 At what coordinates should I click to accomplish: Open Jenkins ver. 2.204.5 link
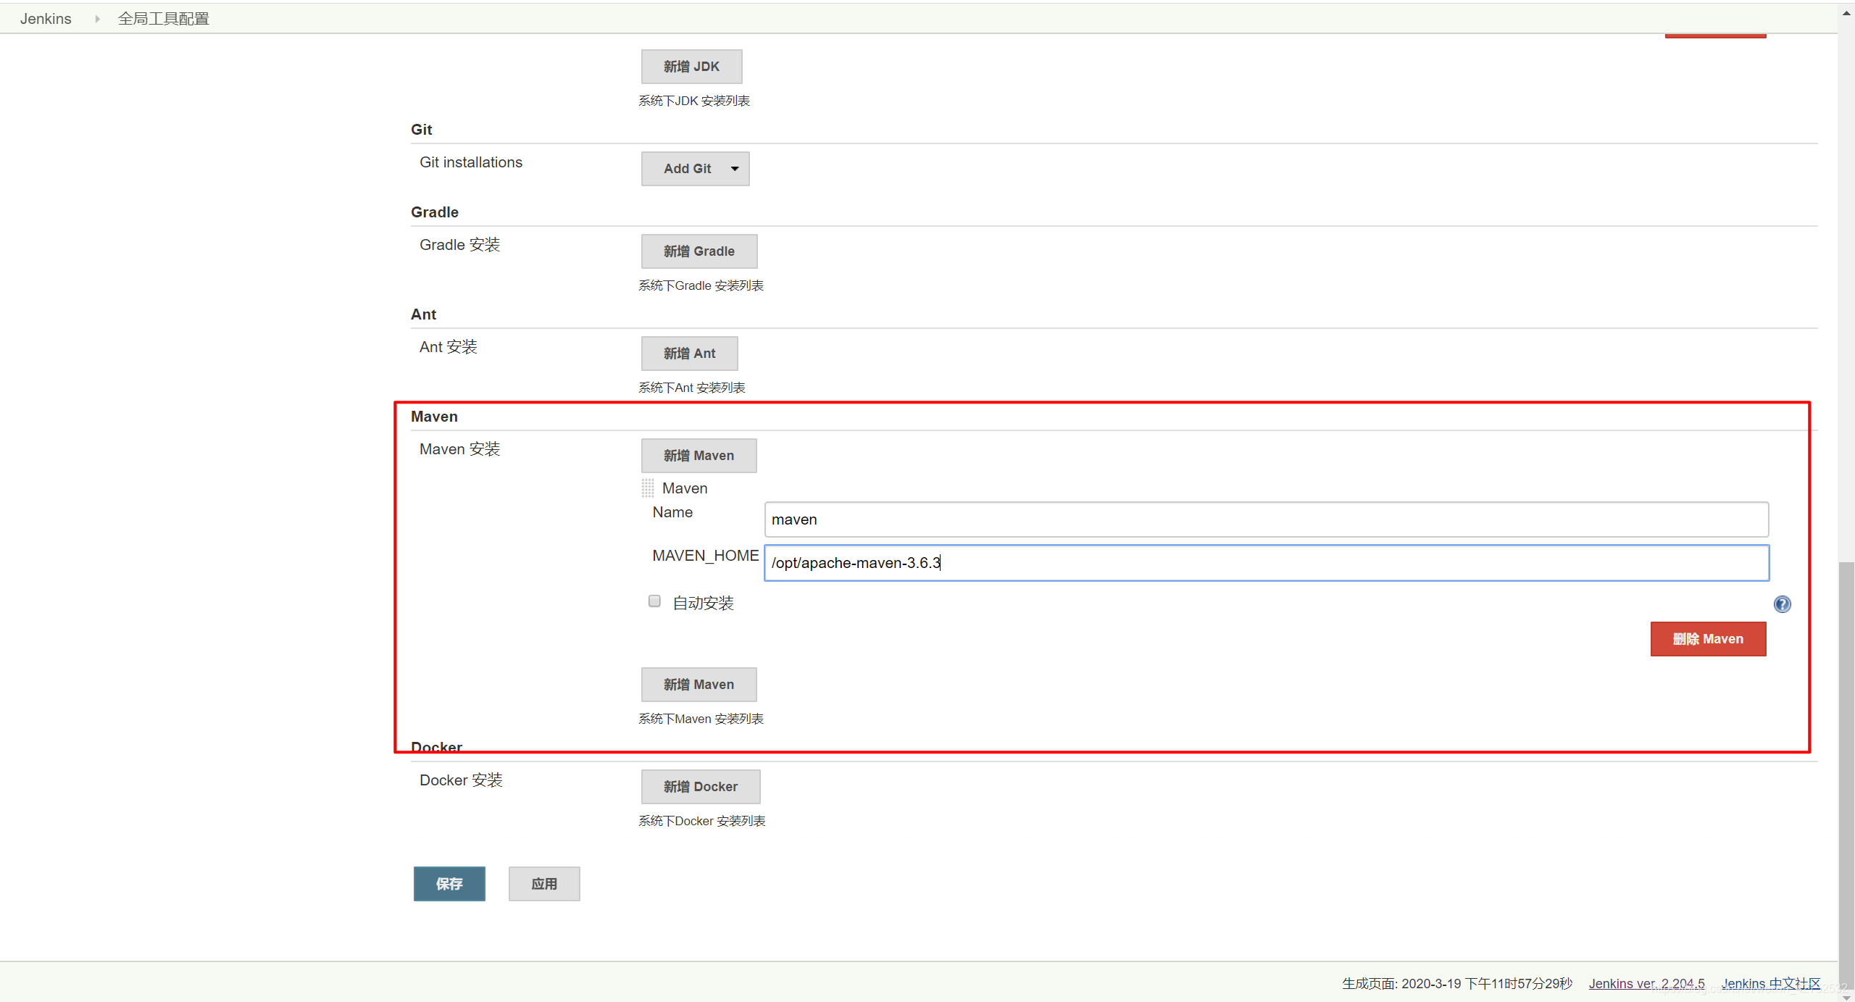(1646, 983)
